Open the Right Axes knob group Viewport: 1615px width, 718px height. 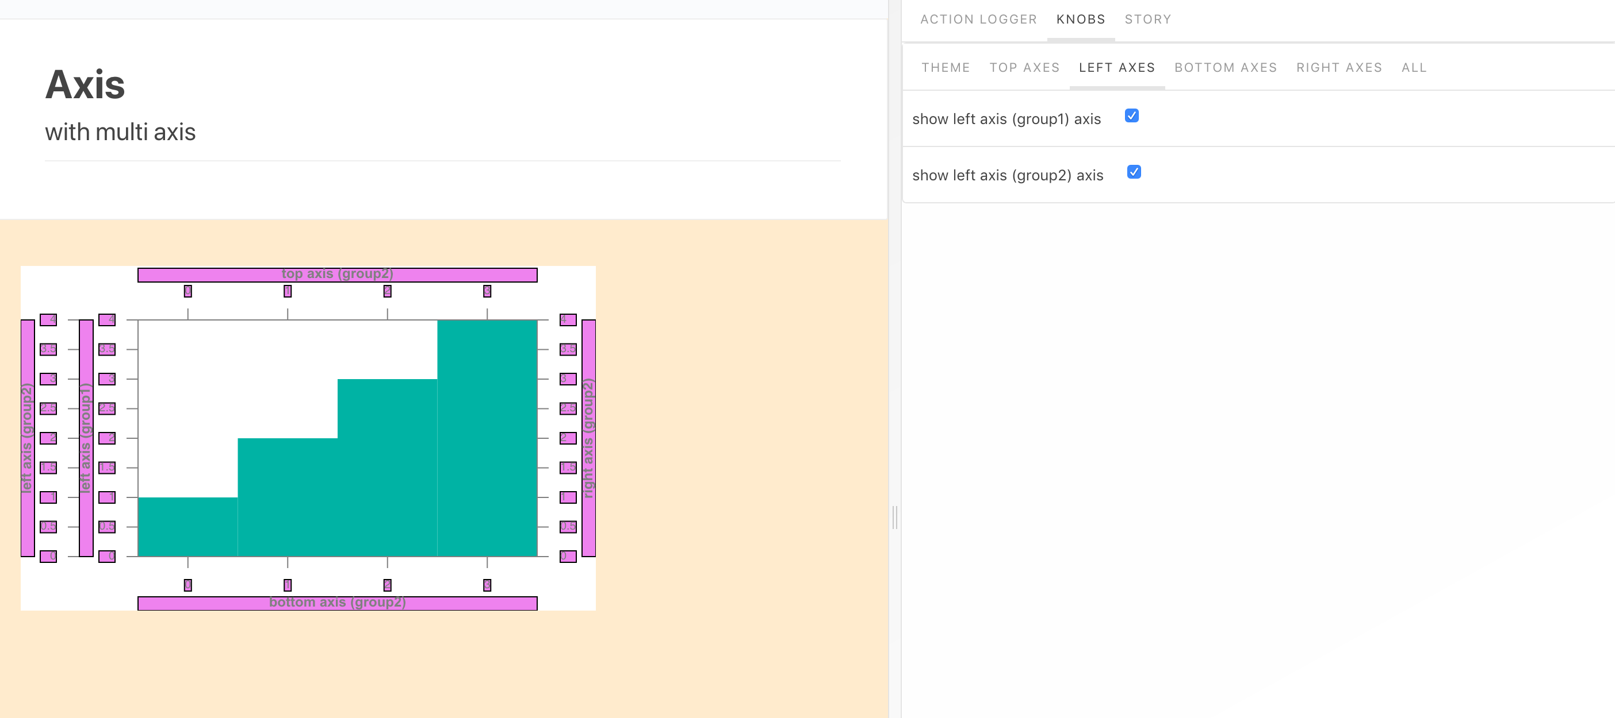1338,68
